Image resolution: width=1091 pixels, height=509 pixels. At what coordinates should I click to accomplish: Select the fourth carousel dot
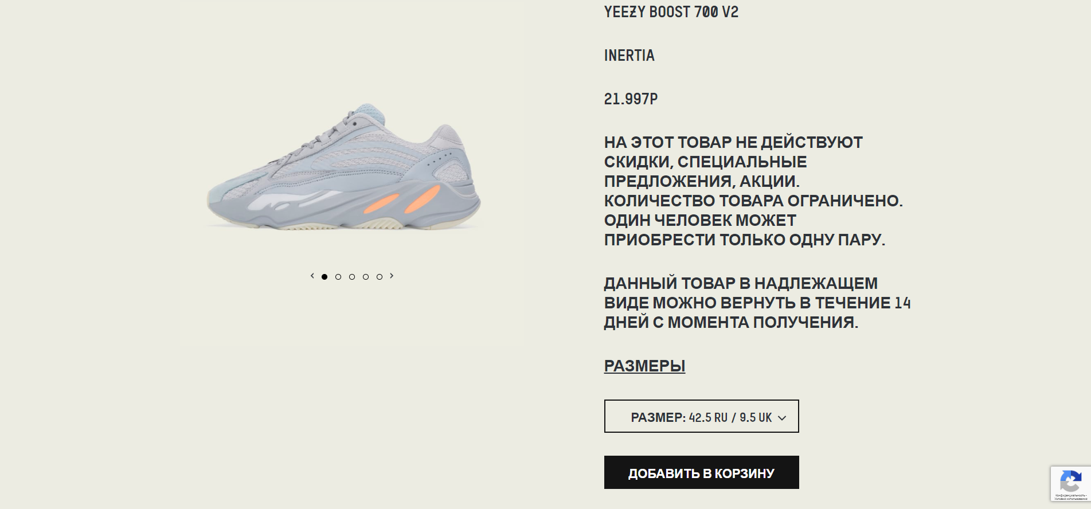366,277
